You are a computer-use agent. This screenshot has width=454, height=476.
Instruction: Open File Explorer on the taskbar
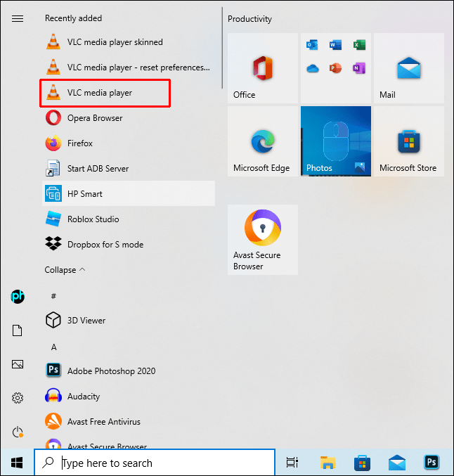click(327, 463)
